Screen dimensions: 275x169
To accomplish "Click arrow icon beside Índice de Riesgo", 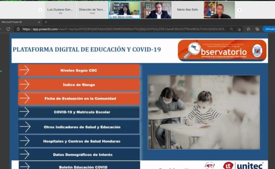I will point(24,84).
